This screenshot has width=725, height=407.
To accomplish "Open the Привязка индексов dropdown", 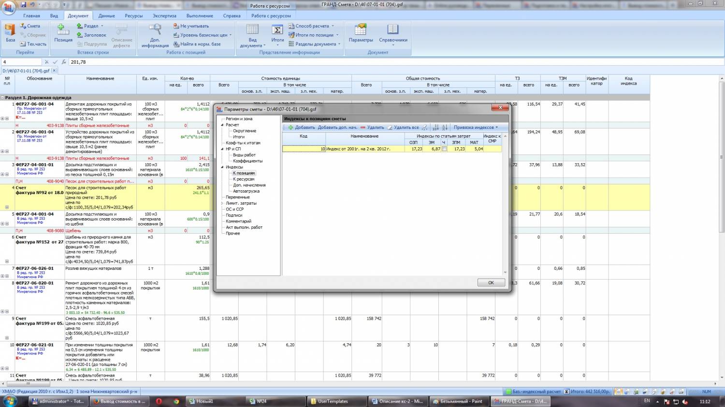I will pos(476,127).
